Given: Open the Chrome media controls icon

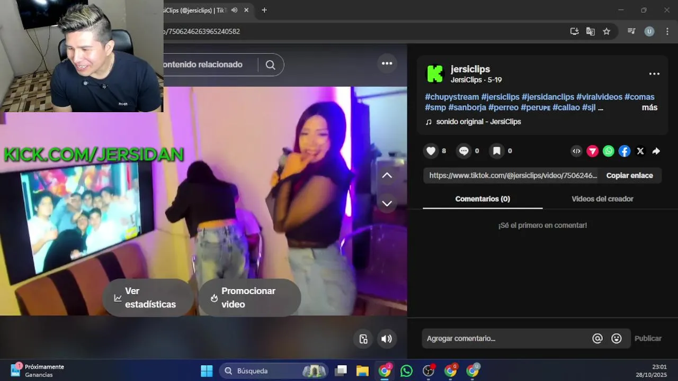Looking at the screenshot, I should tap(631, 31).
